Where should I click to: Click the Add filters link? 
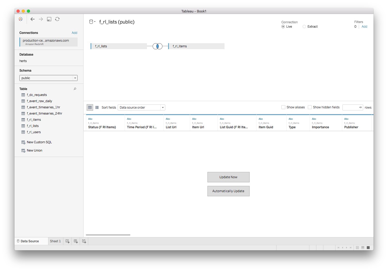364,26
